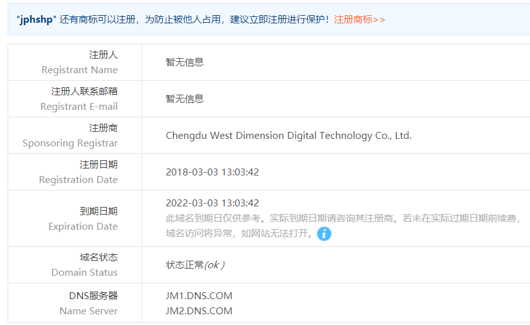The height and width of the screenshot is (325, 530).
Task: Select expiration date 2022-03-03 13:03:42
Action: tap(212, 203)
